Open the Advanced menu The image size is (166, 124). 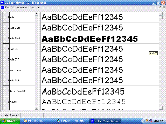[22, 7]
